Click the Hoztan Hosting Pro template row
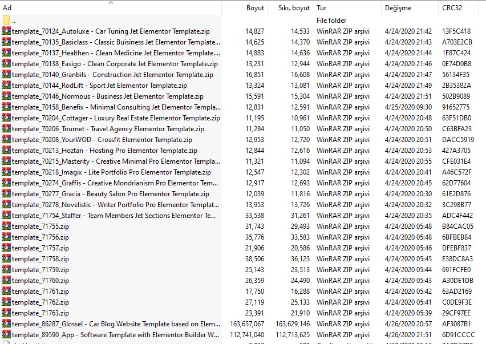 104,151
